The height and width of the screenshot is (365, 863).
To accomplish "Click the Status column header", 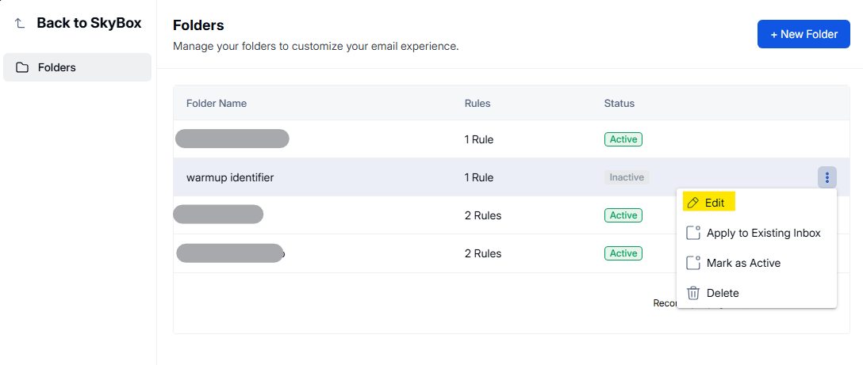I will [619, 103].
